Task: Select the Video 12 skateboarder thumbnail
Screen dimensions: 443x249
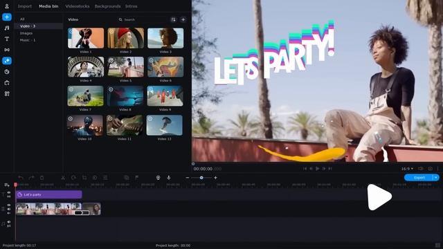Action: (x=165, y=125)
